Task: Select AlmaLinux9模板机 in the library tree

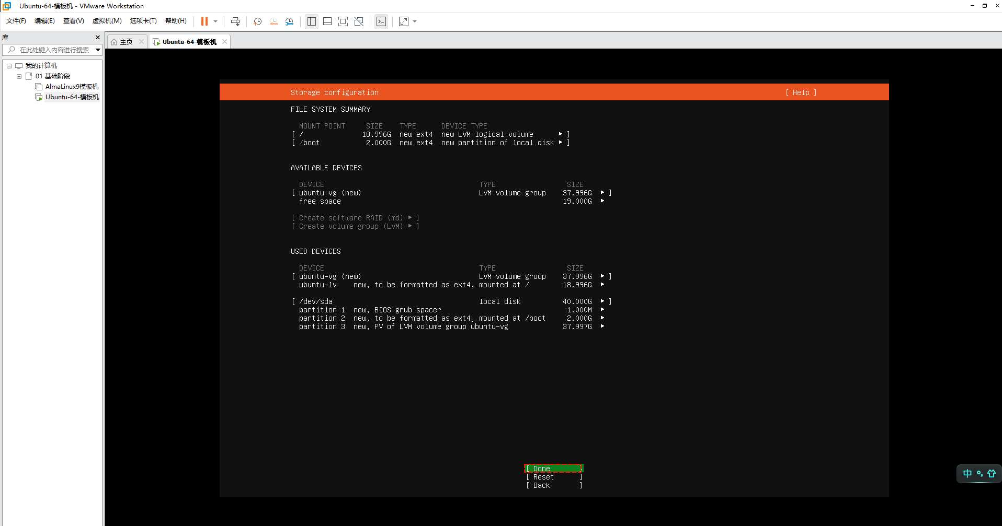Action: 72,87
